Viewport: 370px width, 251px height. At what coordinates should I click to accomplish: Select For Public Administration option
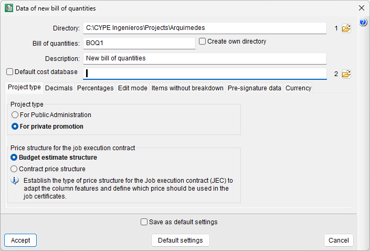click(15, 115)
